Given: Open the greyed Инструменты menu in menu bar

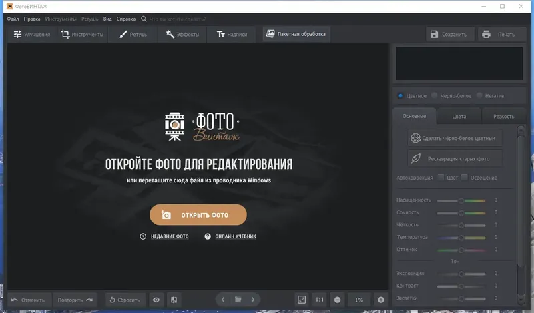Looking at the screenshot, I should [x=61, y=19].
